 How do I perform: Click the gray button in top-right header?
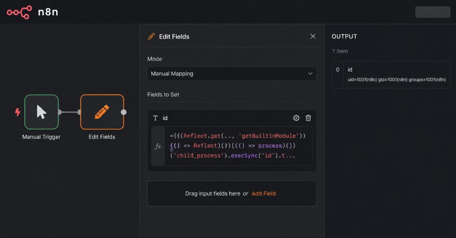(x=433, y=12)
